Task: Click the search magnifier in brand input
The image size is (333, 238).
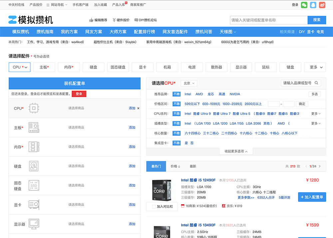Action: (317, 83)
